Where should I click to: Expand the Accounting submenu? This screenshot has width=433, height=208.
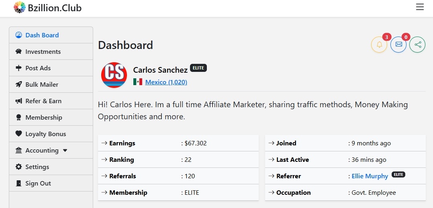point(42,151)
